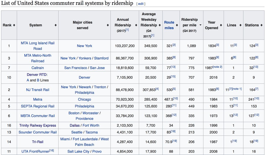Open NJ Transit Rail link
The height and width of the screenshot is (155, 265).
(x=37, y=90)
